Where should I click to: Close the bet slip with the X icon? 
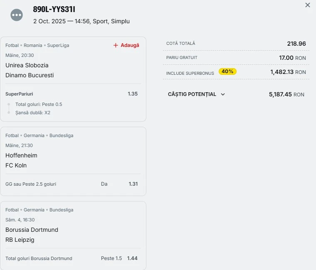[x=308, y=5]
